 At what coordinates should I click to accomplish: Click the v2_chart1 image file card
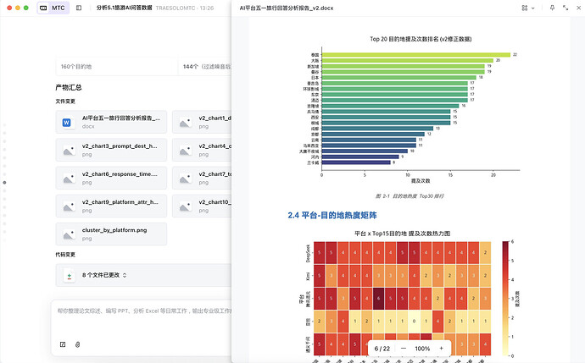coord(202,123)
